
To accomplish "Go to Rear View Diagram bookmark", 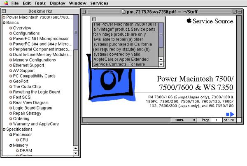I will coord(31,102).
